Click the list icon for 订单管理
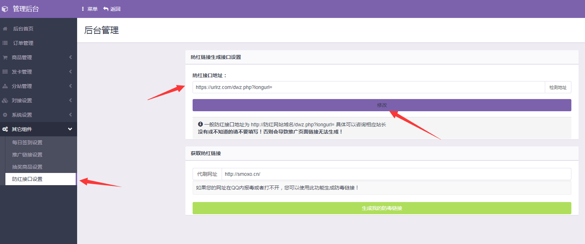The height and width of the screenshot is (244, 585). click(x=5, y=43)
